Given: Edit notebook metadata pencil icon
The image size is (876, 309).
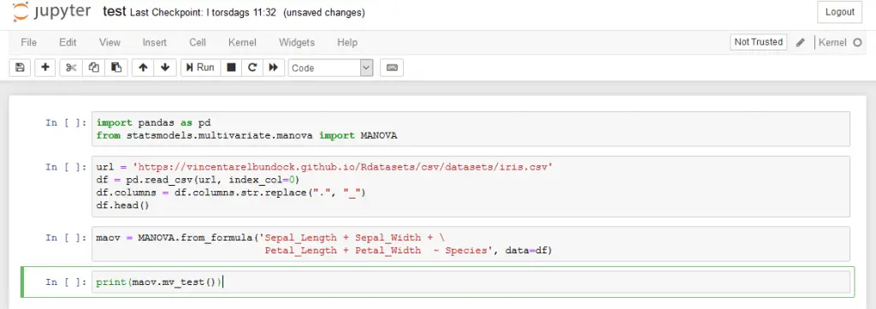Looking at the screenshot, I should click(800, 43).
